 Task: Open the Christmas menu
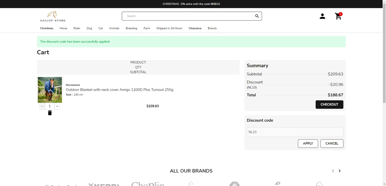tap(47, 28)
